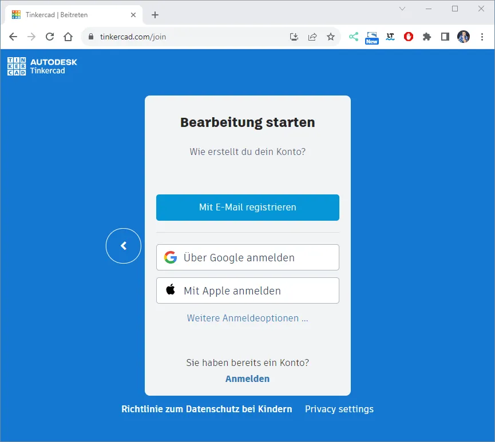Viewport: 495px width, 442px height.
Task: Sign in via Über Google anmelden
Action: click(247, 257)
